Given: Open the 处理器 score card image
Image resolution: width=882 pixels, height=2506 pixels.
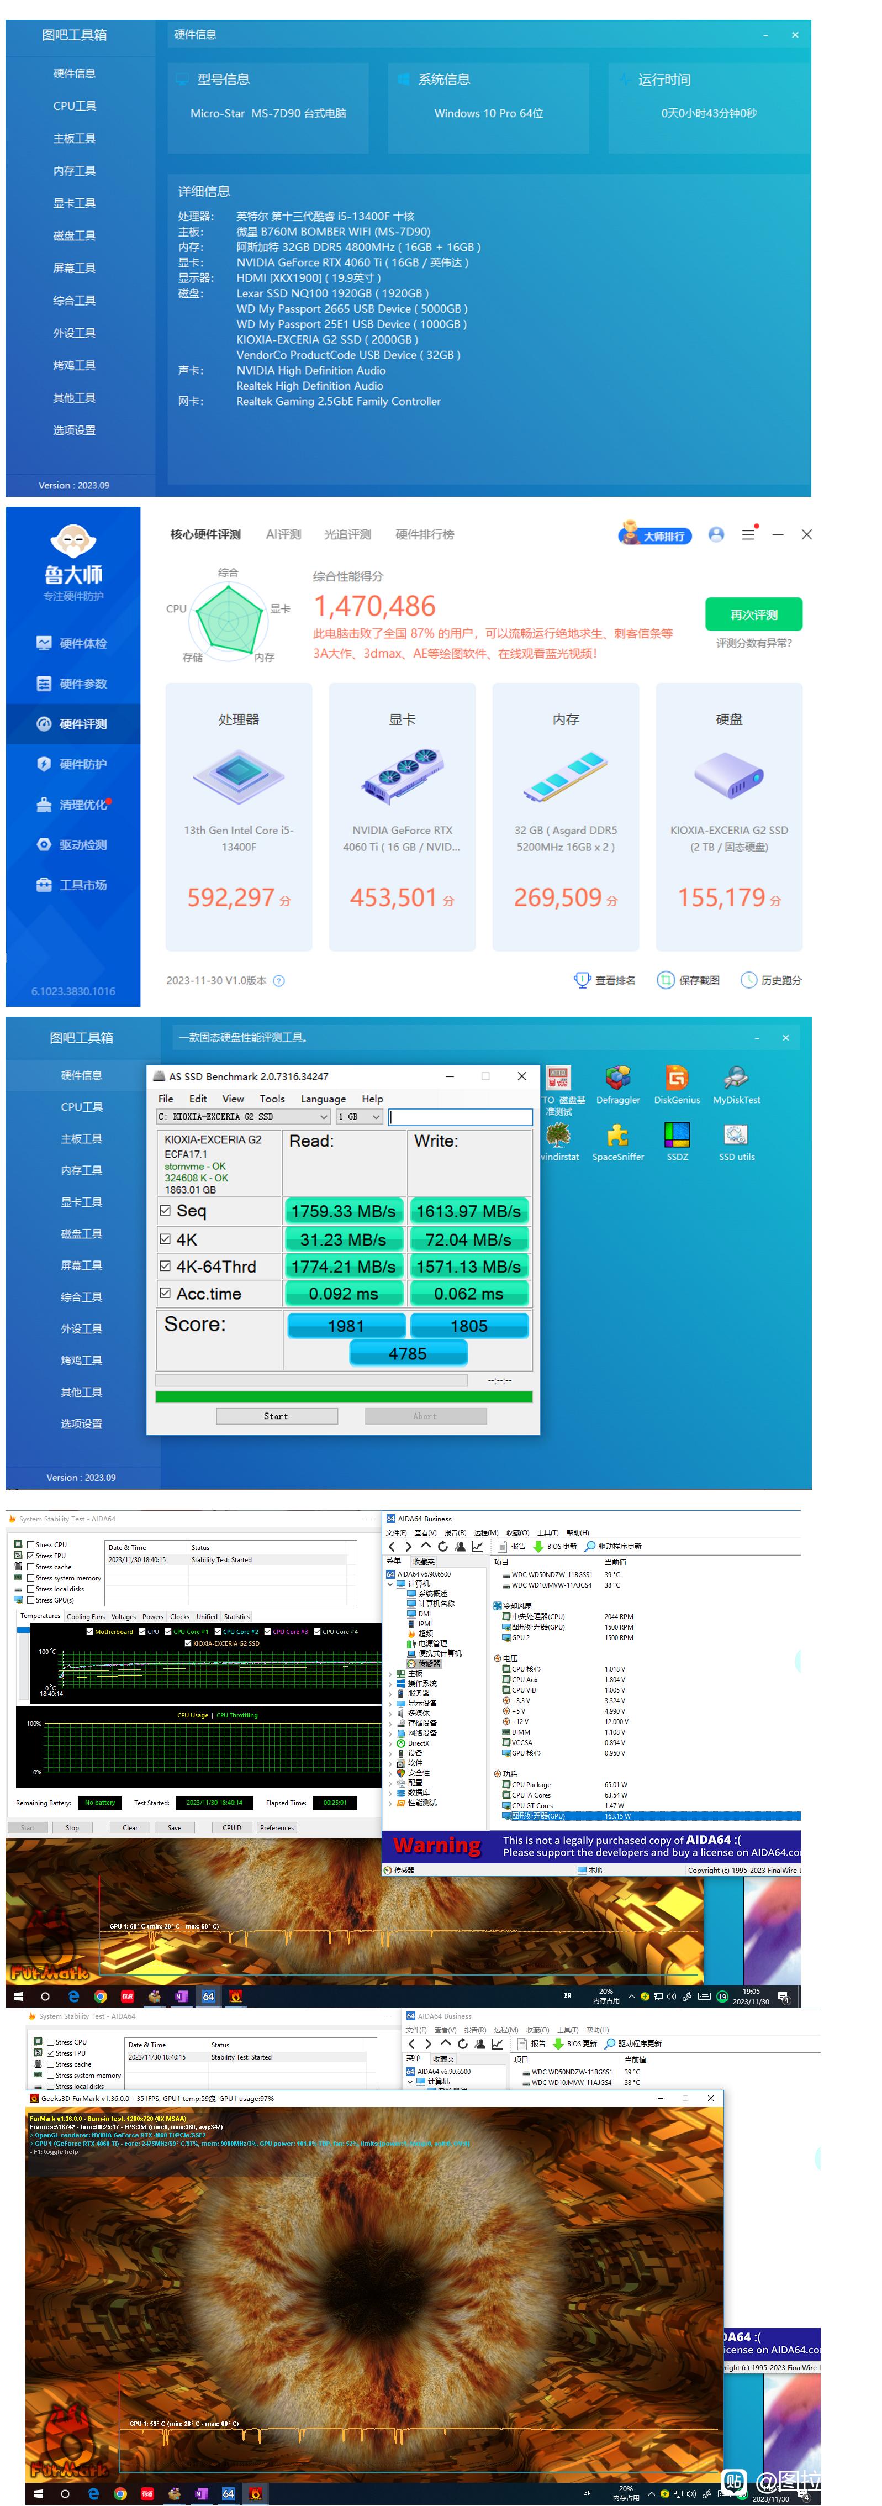Looking at the screenshot, I should [238, 776].
